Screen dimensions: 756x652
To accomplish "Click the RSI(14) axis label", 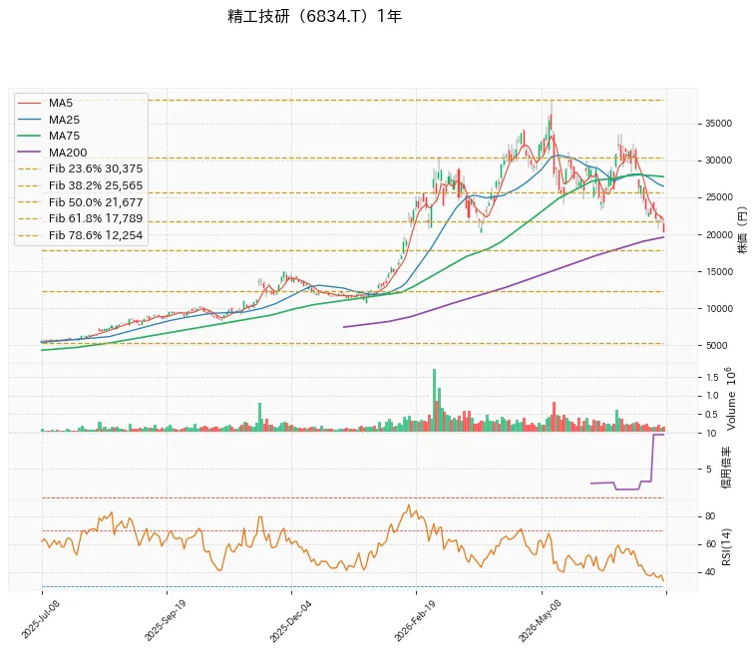I will [x=726, y=547].
